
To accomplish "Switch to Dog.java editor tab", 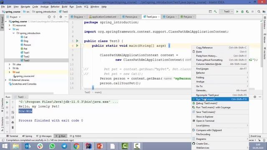I will (78, 17).
